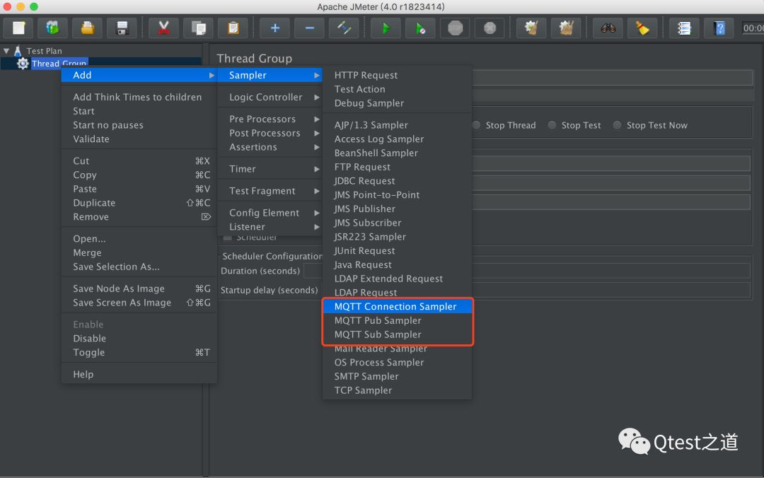Click the Paste clipboard icon
Viewport: 764px width, 478px height.
pos(233,28)
